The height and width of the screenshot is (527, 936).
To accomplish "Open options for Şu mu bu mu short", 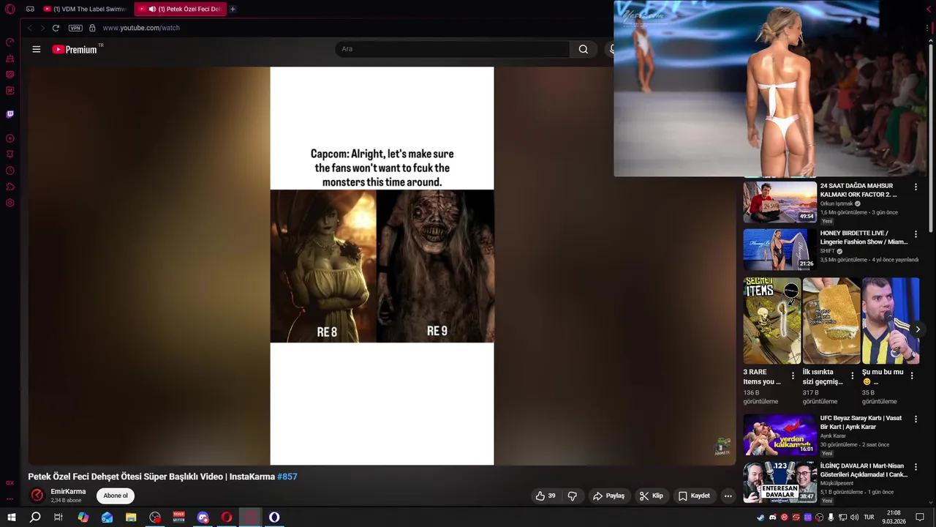I will pyautogui.click(x=911, y=376).
